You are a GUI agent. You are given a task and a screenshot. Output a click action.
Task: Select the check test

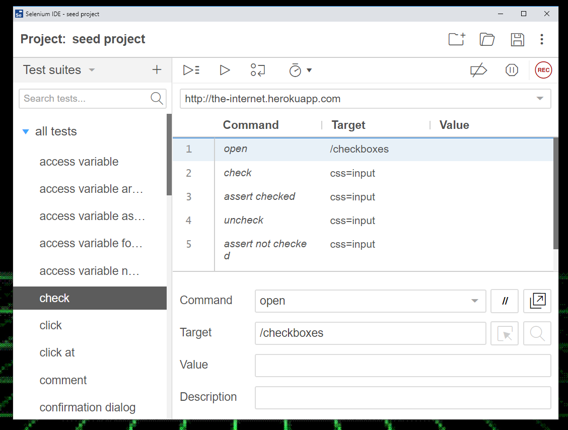[x=90, y=298]
